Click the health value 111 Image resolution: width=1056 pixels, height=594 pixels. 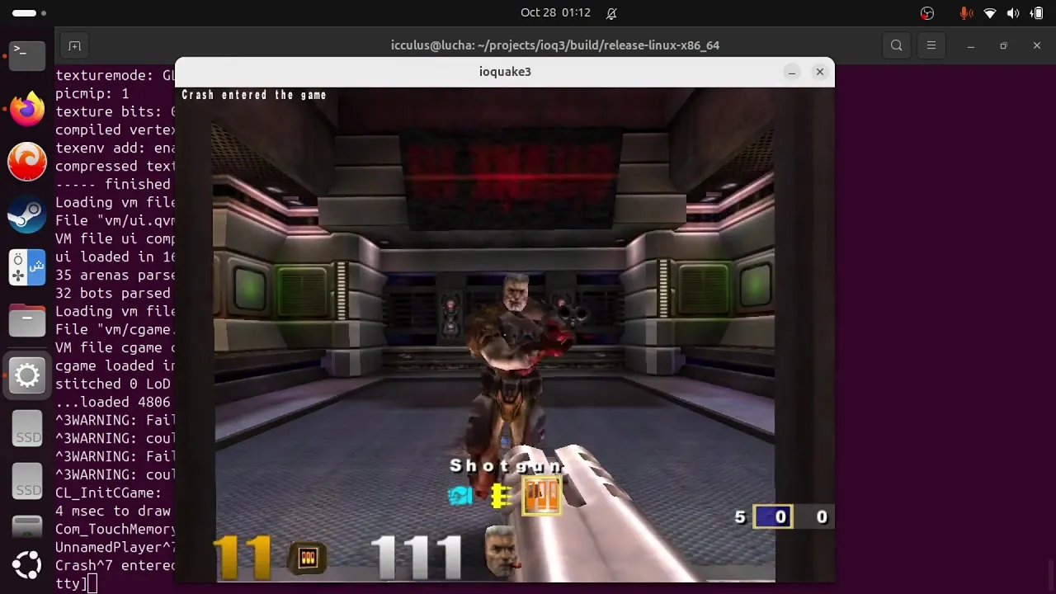point(416,557)
